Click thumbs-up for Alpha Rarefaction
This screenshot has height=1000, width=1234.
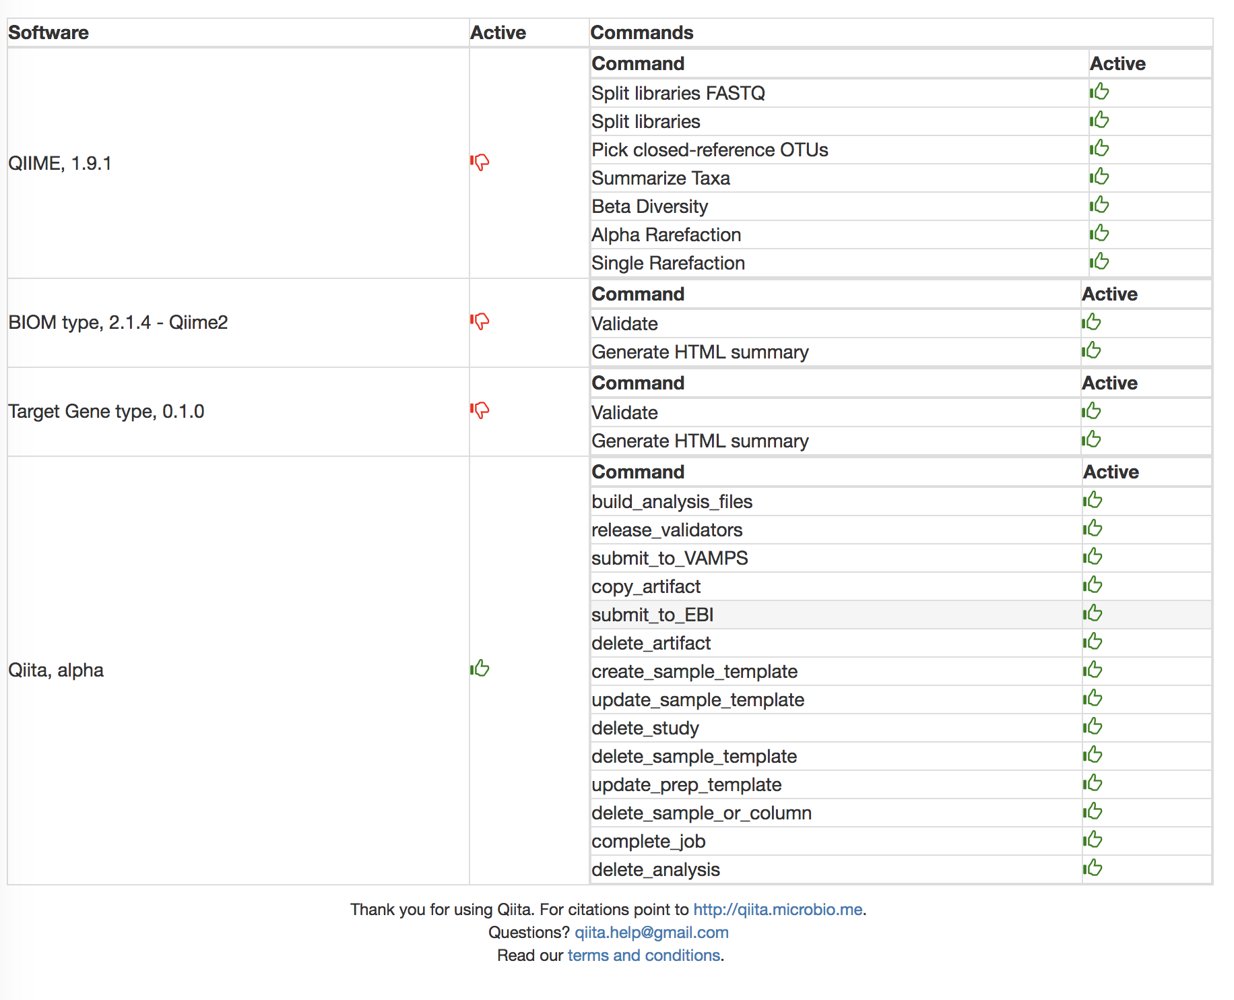(1099, 232)
